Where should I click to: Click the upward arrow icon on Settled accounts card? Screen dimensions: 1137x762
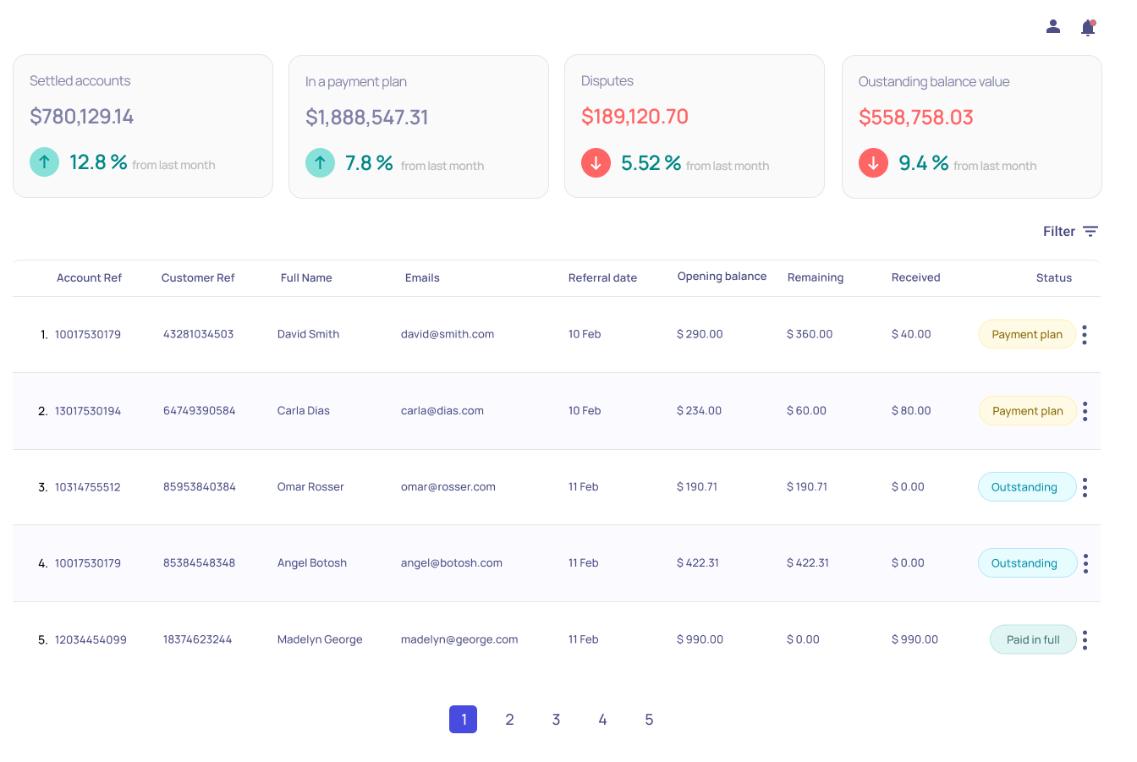point(44,162)
